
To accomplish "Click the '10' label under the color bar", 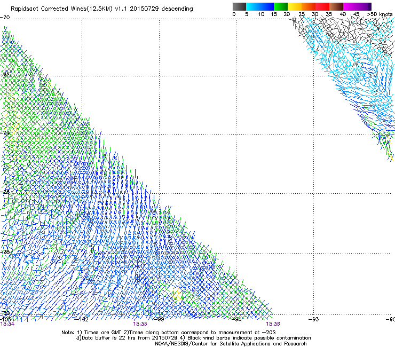I will [261, 14].
